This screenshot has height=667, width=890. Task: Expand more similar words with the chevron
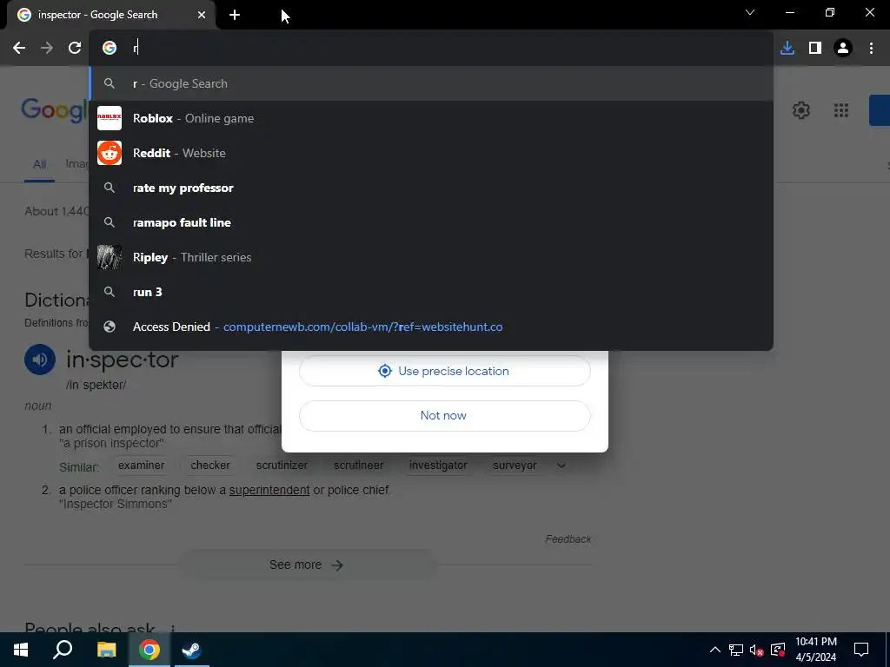[561, 466]
